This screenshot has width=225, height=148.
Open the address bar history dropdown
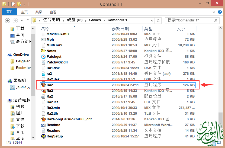[152, 21]
